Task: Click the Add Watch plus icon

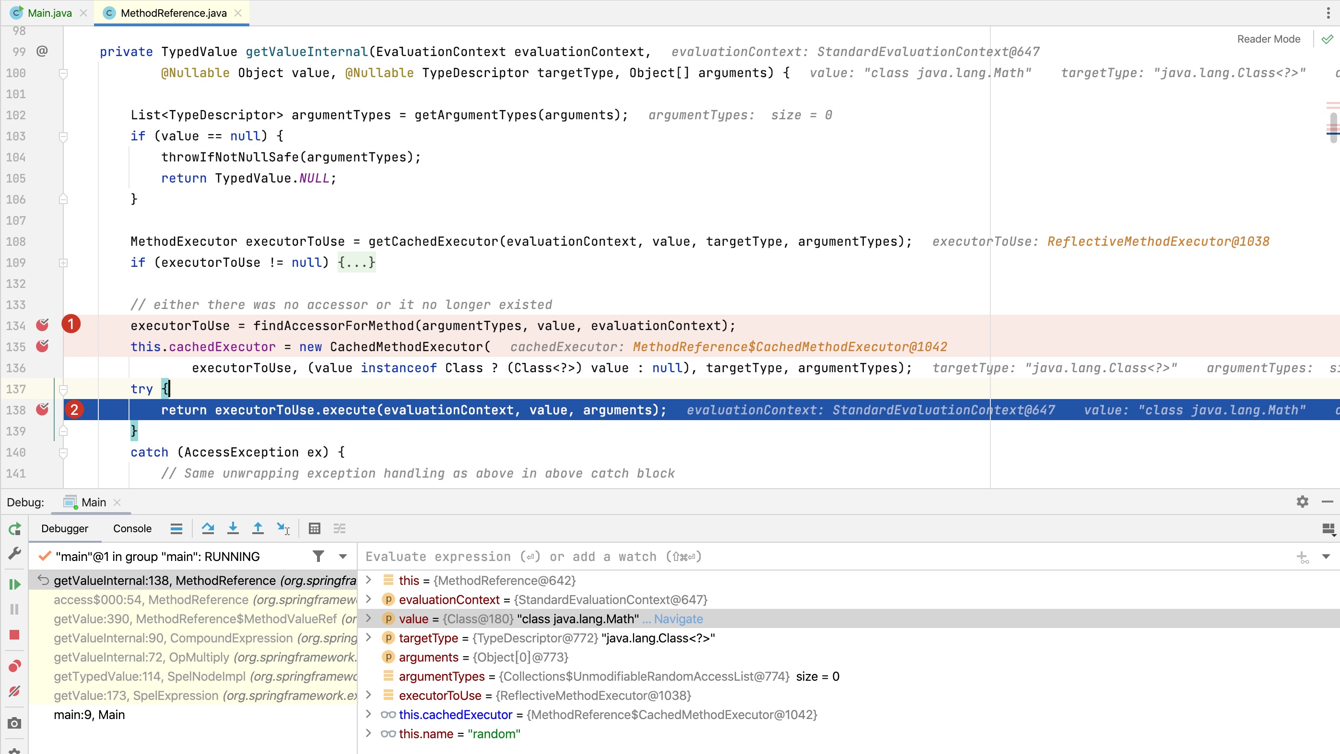Action: (1303, 557)
